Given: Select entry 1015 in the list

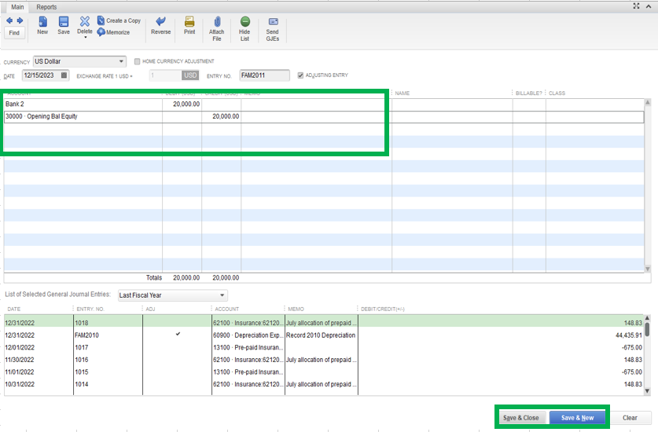Looking at the screenshot, I should tap(324, 372).
